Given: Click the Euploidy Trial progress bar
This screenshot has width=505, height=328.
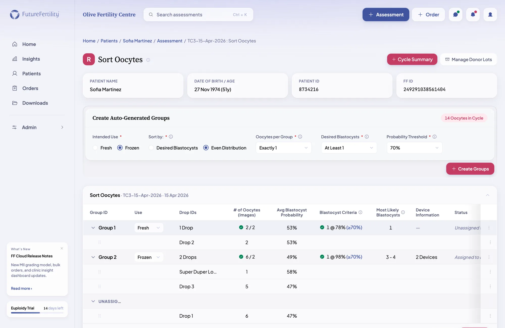Looking at the screenshot, I should pos(37,313).
